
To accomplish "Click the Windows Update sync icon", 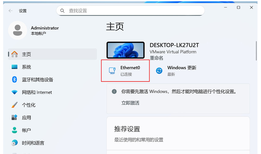I will click(x=159, y=71).
